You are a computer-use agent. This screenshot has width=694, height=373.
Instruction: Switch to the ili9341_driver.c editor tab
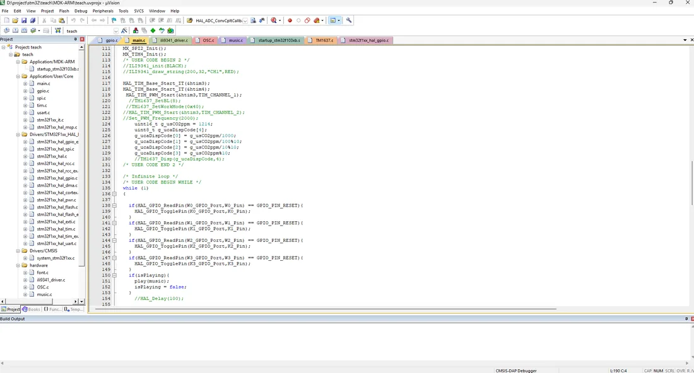pyautogui.click(x=171, y=40)
